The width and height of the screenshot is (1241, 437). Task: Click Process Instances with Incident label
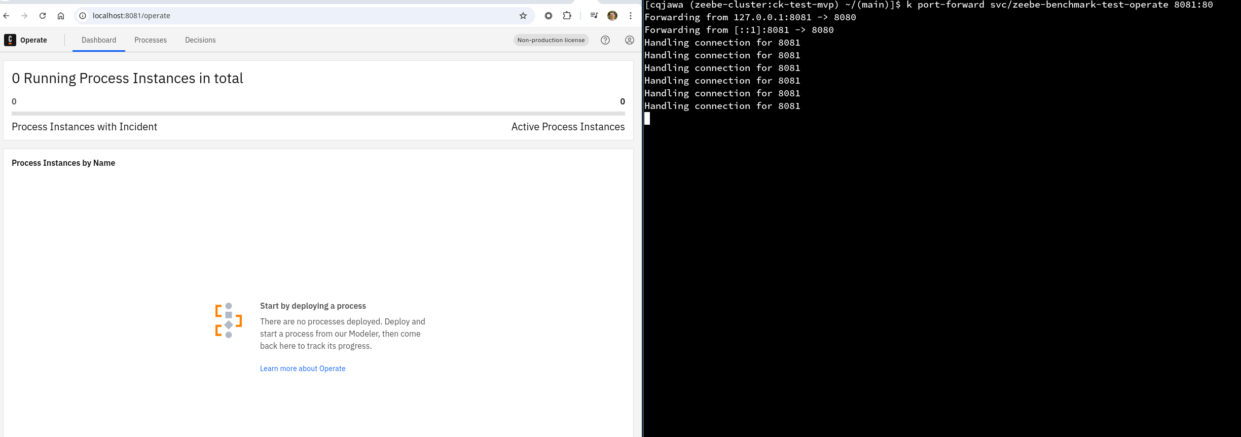click(x=85, y=127)
